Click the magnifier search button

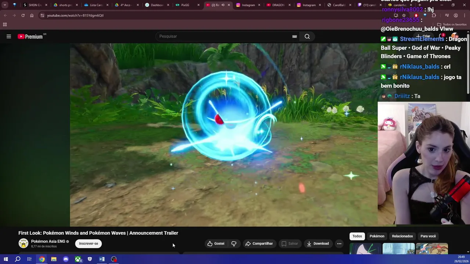[307, 36]
